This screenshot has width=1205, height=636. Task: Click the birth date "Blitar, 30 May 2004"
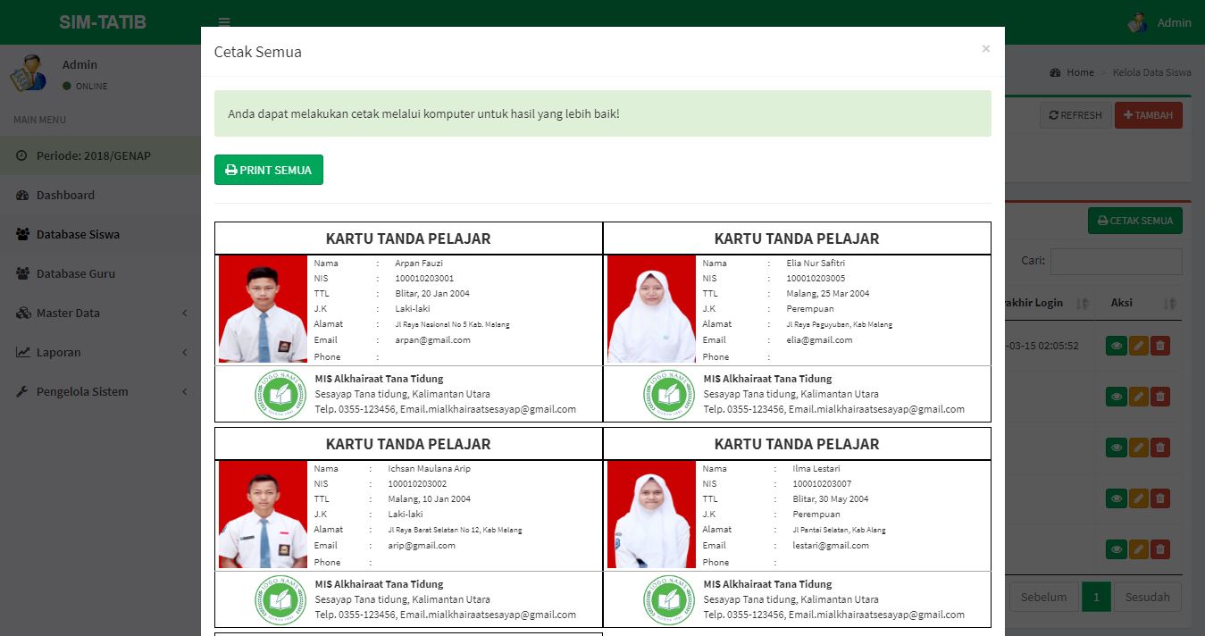click(831, 499)
